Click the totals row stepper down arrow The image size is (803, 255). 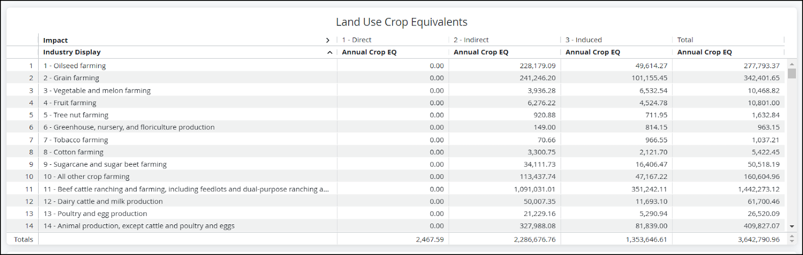[792, 241]
